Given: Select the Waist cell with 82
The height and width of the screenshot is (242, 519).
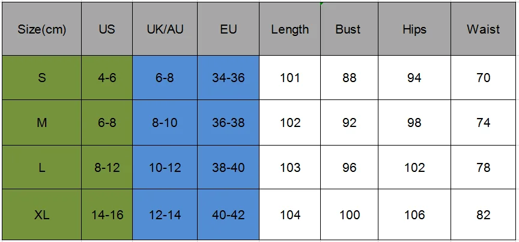Looking at the screenshot, I should tap(483, 214).
